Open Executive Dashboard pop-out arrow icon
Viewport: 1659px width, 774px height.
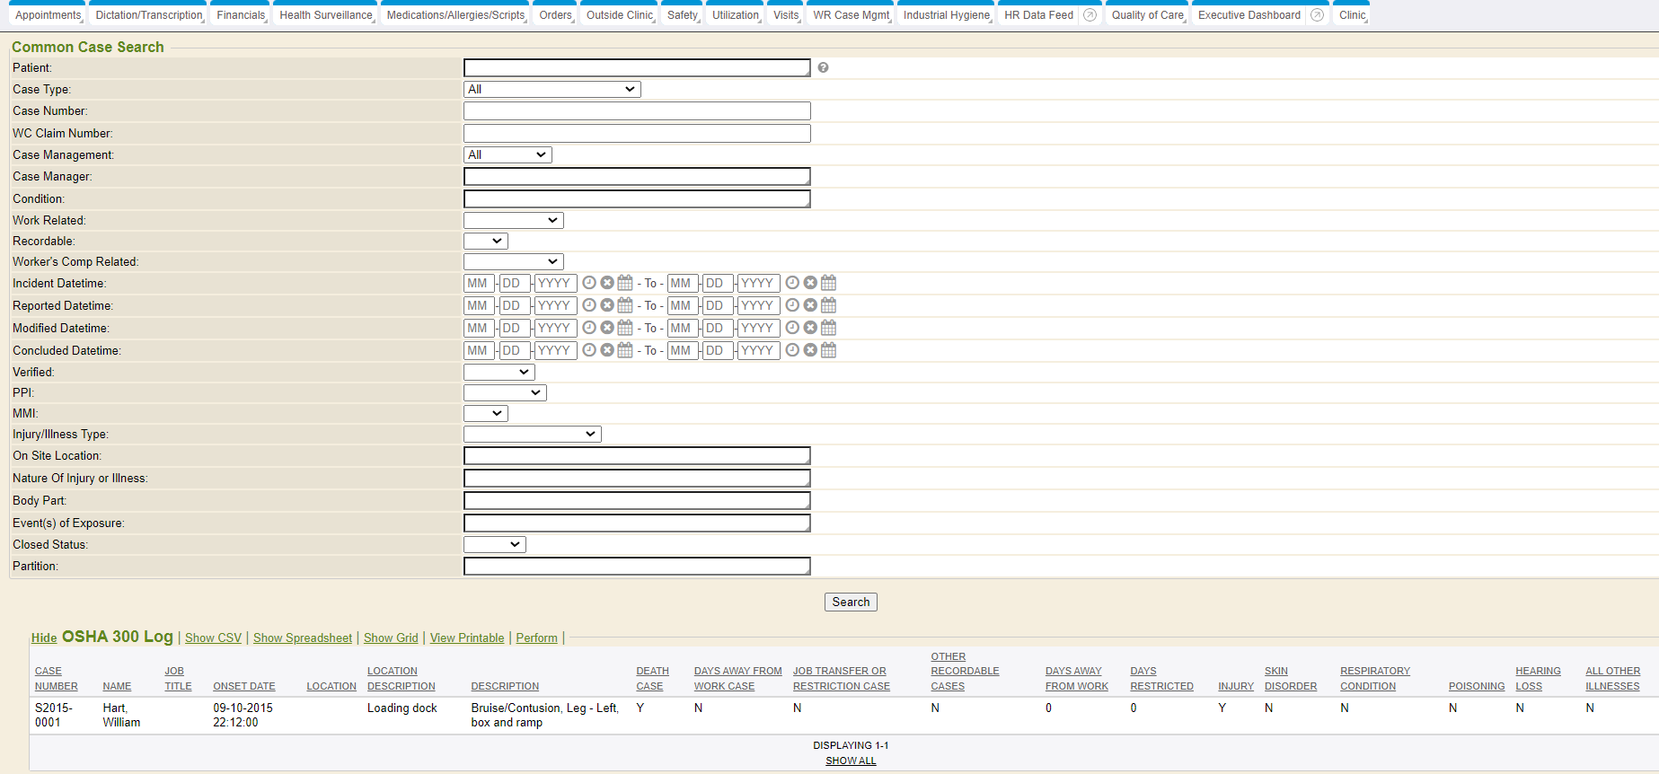(x=1317, y=15)
